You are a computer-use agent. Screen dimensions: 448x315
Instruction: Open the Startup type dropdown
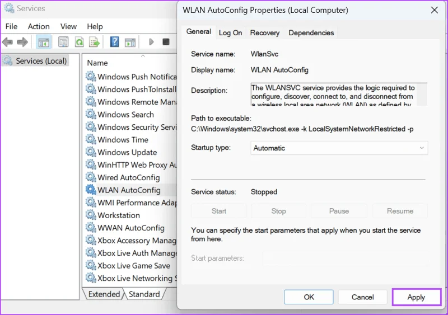pyautogui.click(x=339, y=148)
